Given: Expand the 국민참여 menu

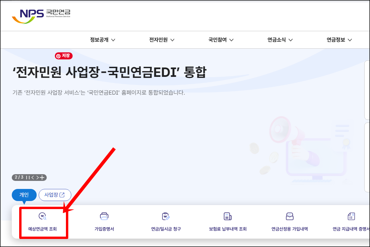Looking at the screenshot, I should pos(221,40).
